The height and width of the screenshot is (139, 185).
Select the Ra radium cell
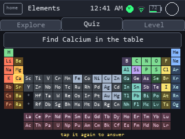18,105
